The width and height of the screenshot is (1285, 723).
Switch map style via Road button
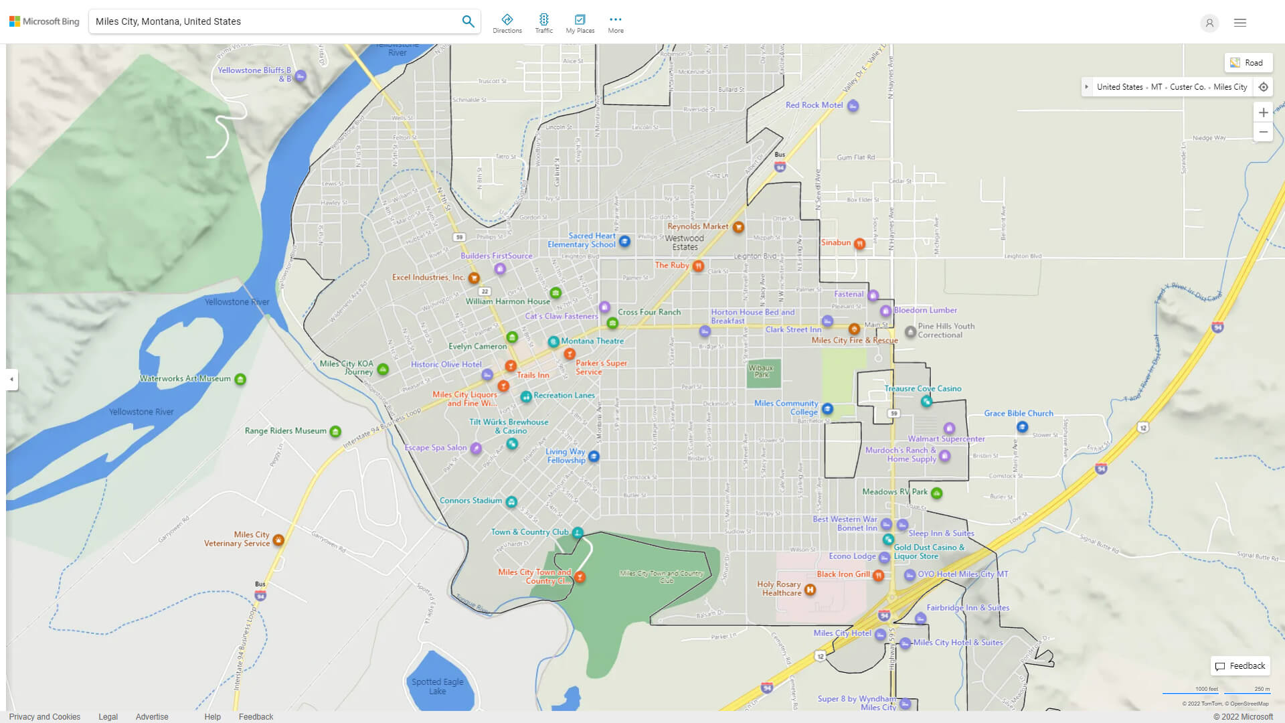pos(1248,63)
